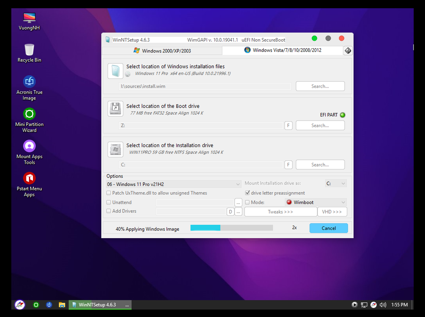This screenshot has height=317, width=425.
Task: Click the small disc icon beside Windows 11 Pro
Action: [x=128, y=74]
